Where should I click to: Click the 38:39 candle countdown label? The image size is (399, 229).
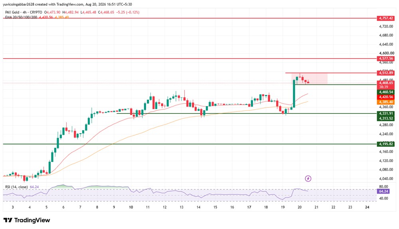point(383,87)
